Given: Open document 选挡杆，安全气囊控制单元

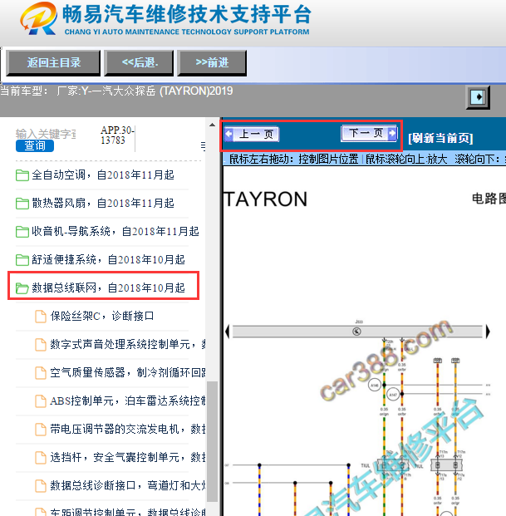Looking at the screenshot, I should pos(128,458).
